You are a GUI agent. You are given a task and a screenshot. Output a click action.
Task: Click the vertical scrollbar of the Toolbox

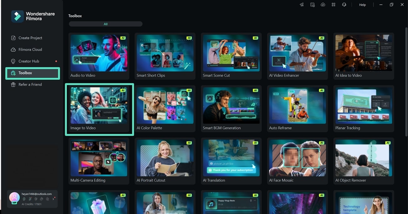(406, 82)
